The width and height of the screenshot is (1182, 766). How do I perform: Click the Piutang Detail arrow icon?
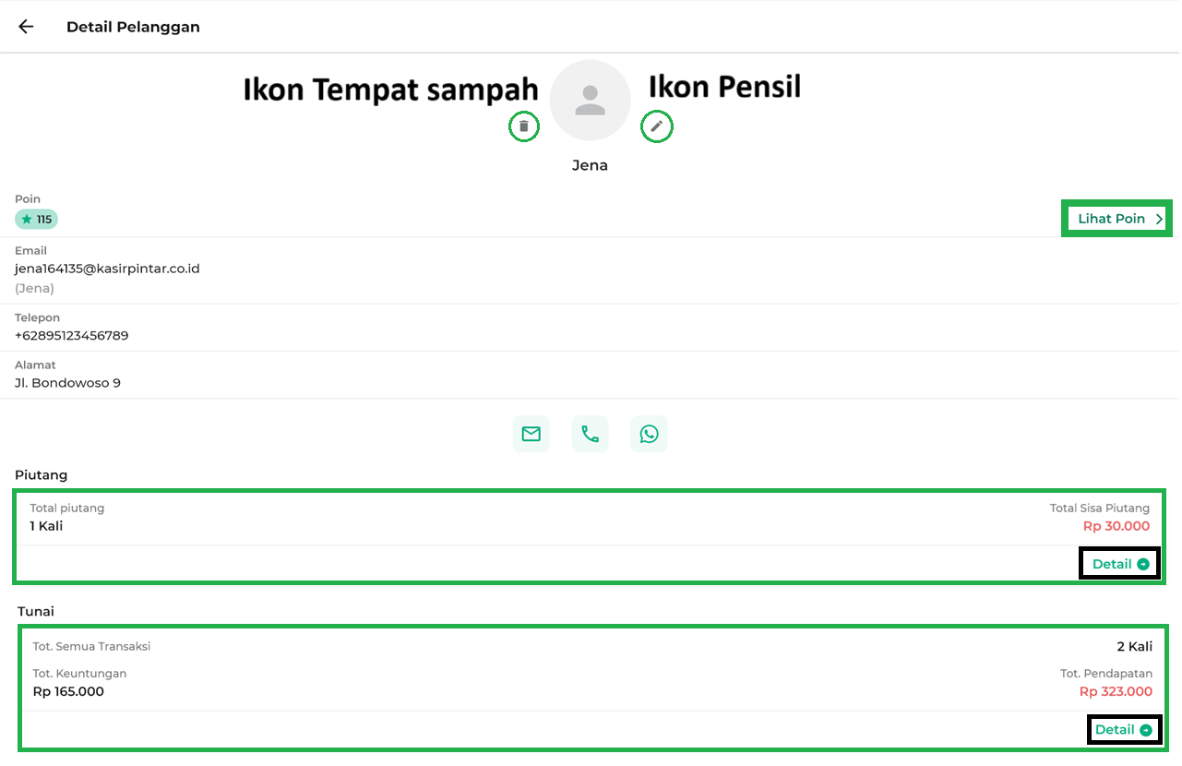[1144, 564]
